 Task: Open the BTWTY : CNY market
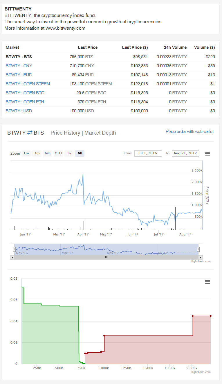point(19,66)
